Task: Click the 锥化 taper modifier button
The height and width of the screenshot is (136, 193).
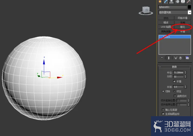Action: [183, 27]
